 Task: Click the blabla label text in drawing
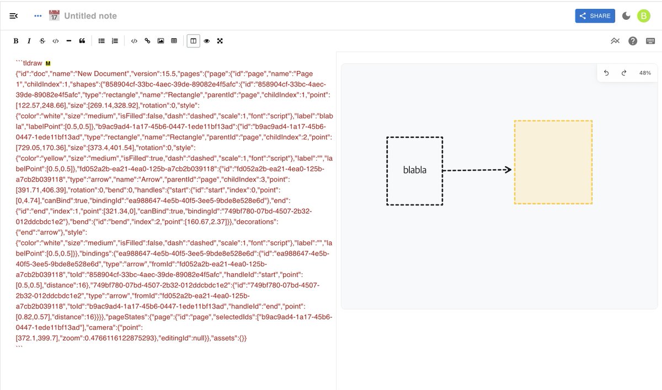coord(415,170)
